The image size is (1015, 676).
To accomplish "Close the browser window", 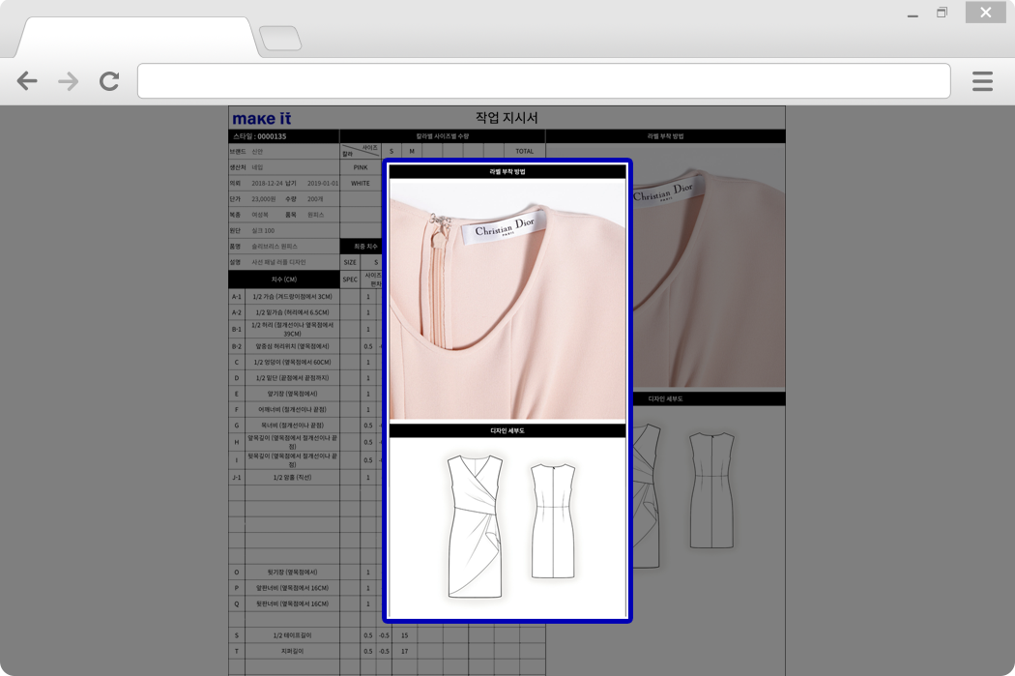I will tap(985, 13).
